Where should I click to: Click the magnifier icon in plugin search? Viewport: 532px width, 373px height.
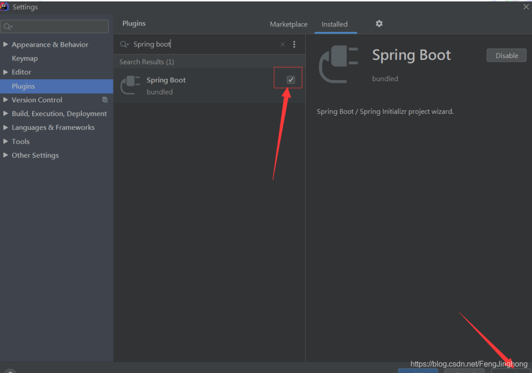[x=124, y=44]
